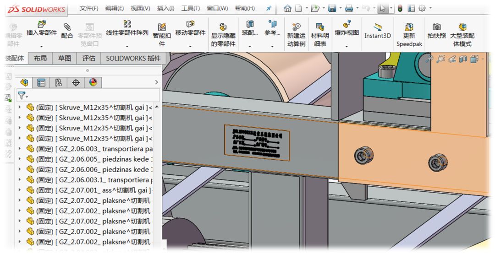The height and width of the screenshot is (254, 495).
Task: Create a new document with New icon
Action: tap(298, 9)
